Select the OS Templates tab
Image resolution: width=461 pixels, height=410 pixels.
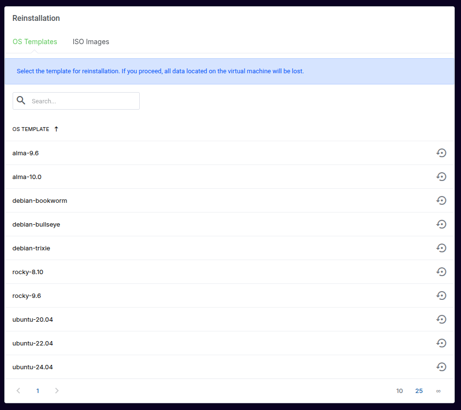point(35,42)
